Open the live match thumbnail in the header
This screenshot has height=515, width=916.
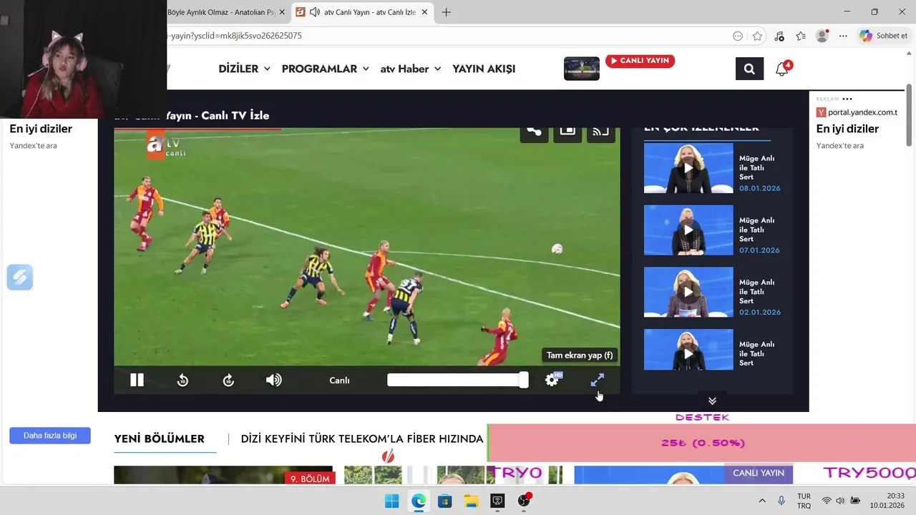point(582,69)
